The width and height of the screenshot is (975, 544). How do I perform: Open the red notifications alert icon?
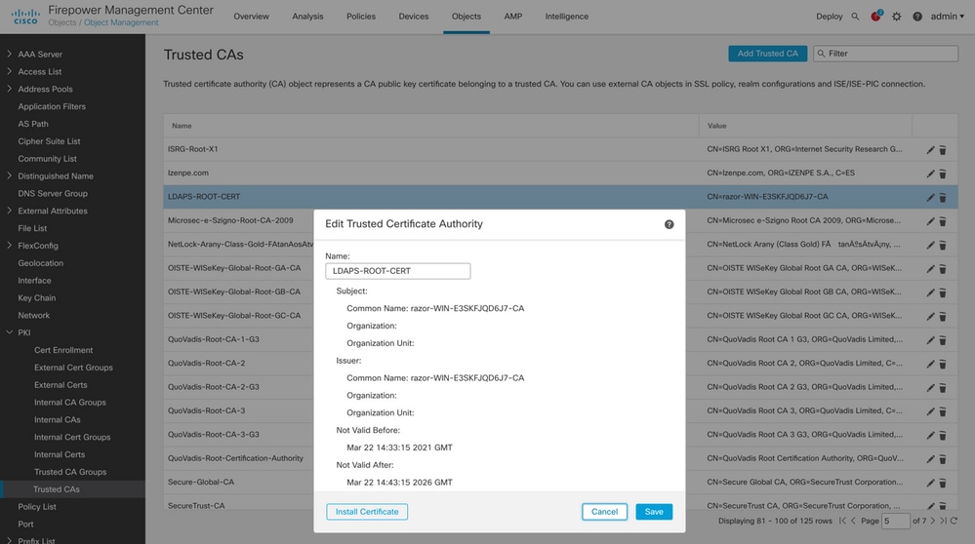[876, 17]
